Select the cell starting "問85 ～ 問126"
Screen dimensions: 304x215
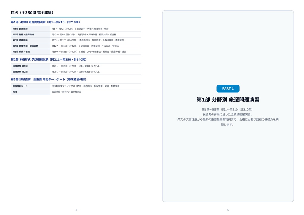click(95, 40)
